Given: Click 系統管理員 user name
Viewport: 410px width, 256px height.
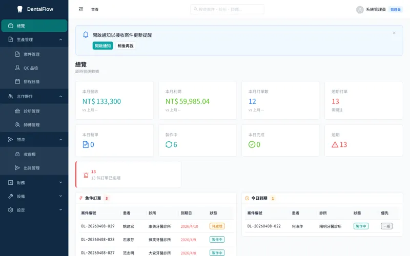Looking at the screenshot, I should 376,10.
